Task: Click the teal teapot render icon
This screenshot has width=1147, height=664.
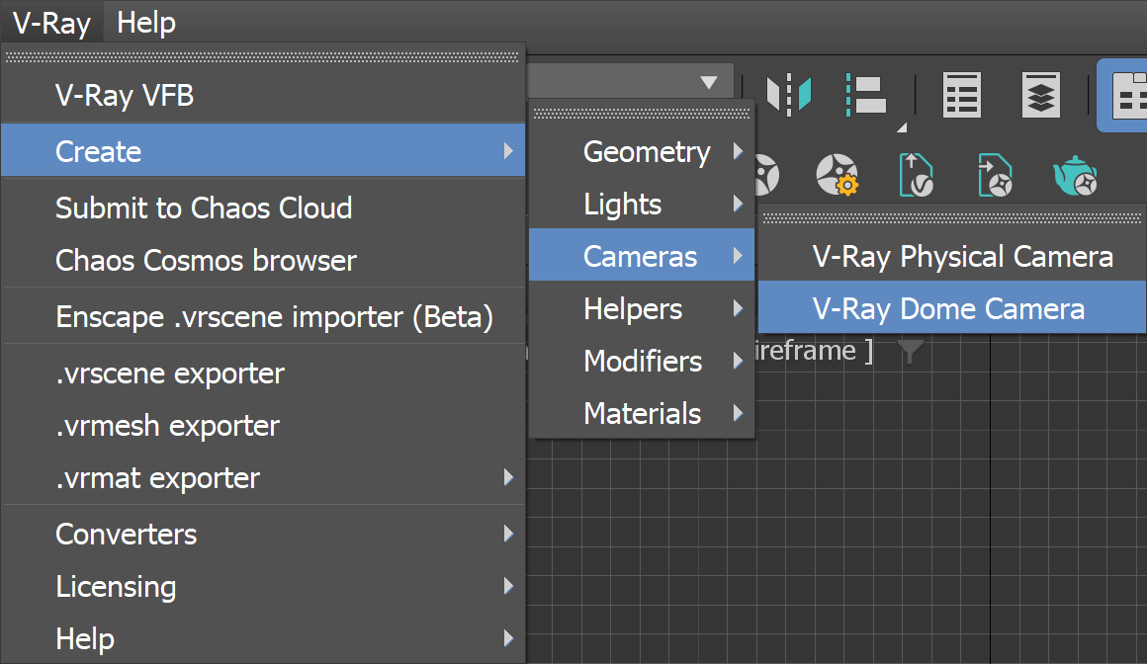Action: click(x=1075, y=175)
